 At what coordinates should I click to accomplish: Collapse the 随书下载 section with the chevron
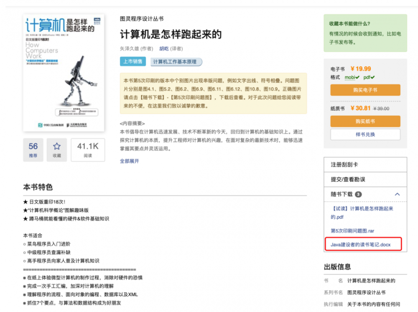tap(398, 195)
